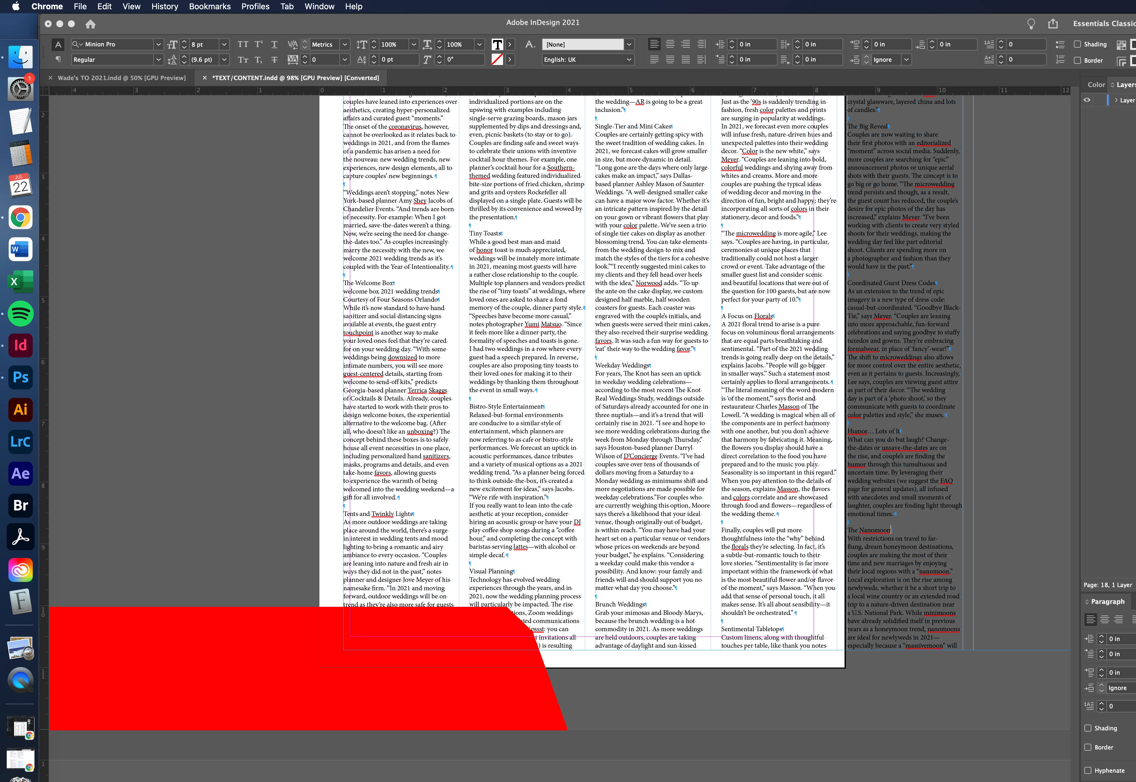1136x782 pixels.
Task: Enable Shading checkbox in control bar
Action: pyautogui.click(x=1077, y=44)
